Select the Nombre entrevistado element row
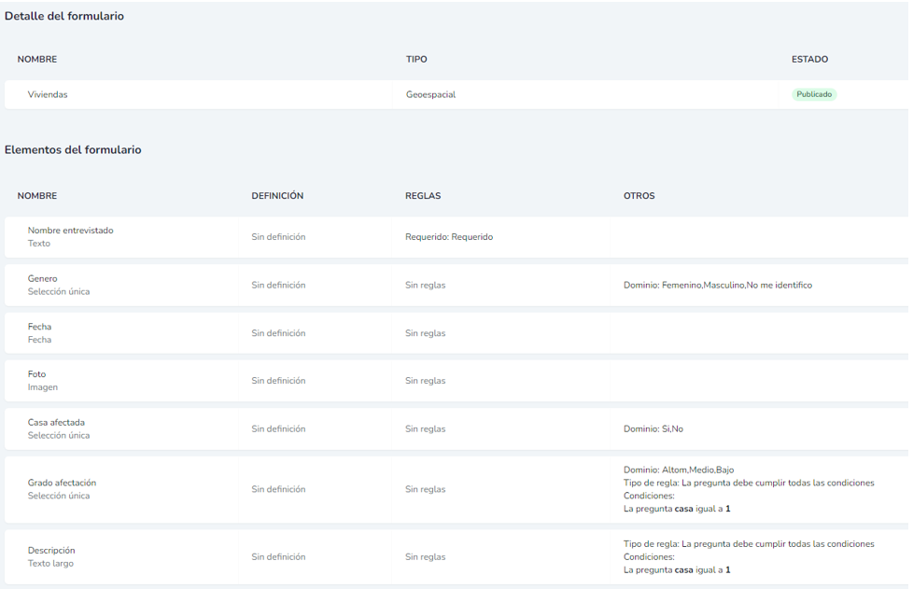The height and width of the screenshot is (589, 913). [x=70, y=231]
